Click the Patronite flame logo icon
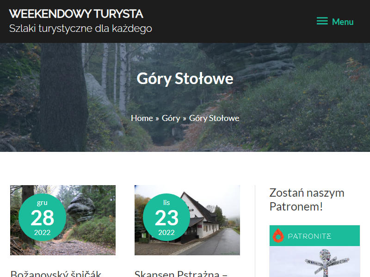Screen dimensions: 370x277 pos(278,235)
